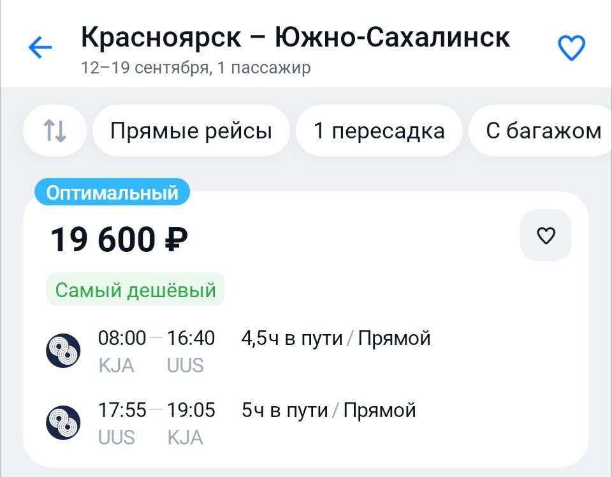Tap the airline logo of the outbound flight
This screenshot has height=477, width=612.
click(x=63, y=350)
